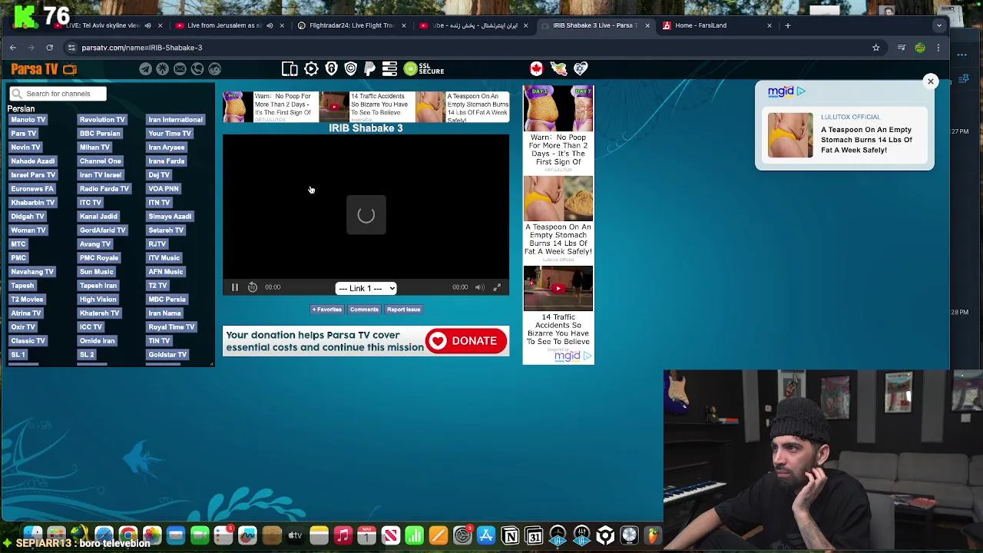
Task: Open Notion from the Dock
Action: pos(510,535)
